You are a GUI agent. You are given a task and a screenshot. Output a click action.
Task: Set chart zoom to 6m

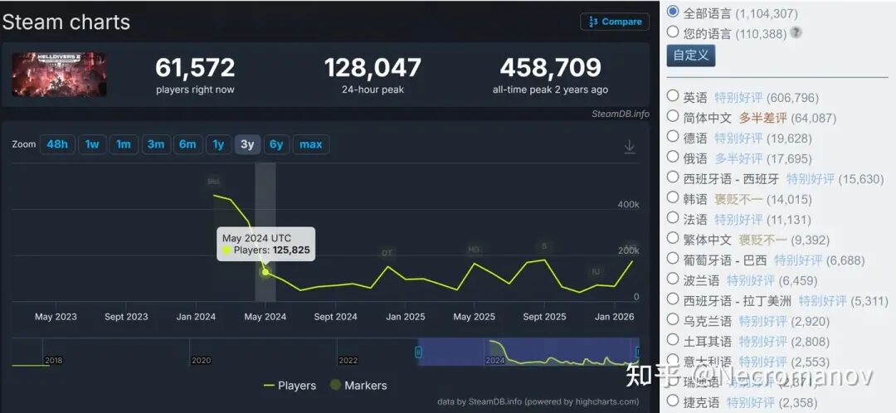(x=187, y=144)
